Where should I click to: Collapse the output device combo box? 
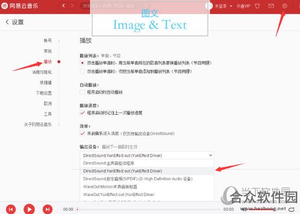click(147, 156)
